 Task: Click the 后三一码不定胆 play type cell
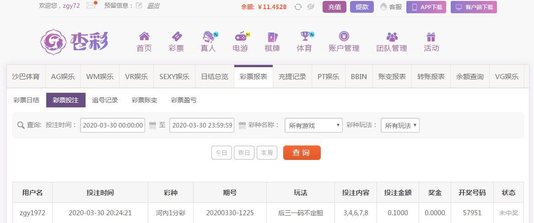tap(301, 213)
